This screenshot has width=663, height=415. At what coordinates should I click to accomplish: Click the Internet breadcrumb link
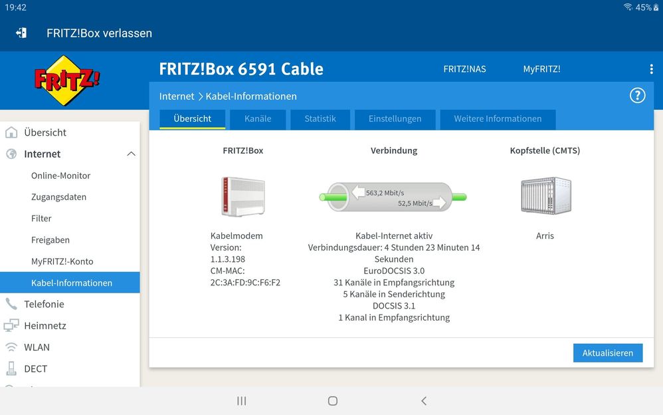click(177, 96)
